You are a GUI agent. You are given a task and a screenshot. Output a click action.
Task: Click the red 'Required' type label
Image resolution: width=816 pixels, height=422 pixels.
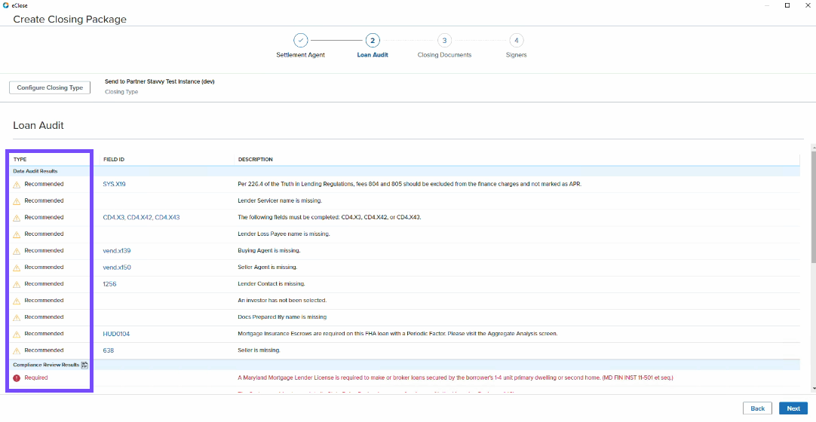tap(36, 378)
